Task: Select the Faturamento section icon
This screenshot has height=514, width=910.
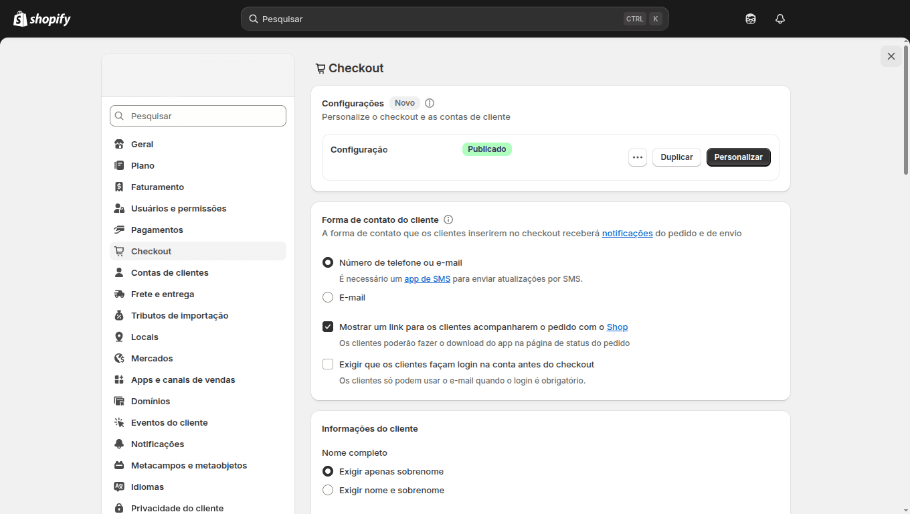Action: pyautogui.click(x=119, y=187)
